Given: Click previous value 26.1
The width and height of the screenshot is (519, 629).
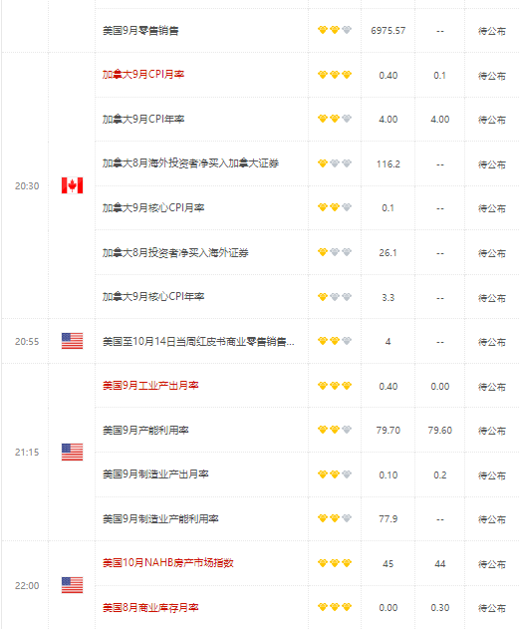Looking at the screenshot, I should pyautogui.click(x=388, y=253).
